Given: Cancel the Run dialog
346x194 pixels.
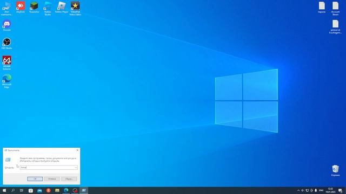Looking at the screenshot, I should coord(52,179).
